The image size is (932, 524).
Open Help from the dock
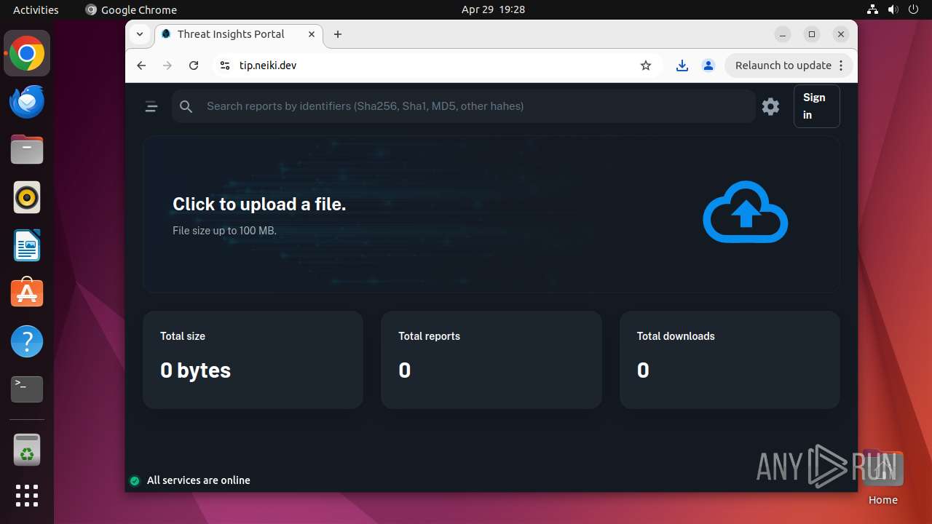27,341
